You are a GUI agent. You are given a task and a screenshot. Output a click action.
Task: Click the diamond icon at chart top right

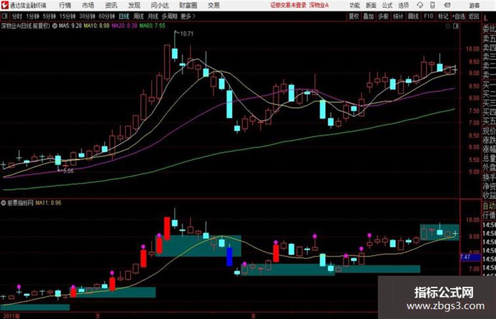click(x=448, y=26)
